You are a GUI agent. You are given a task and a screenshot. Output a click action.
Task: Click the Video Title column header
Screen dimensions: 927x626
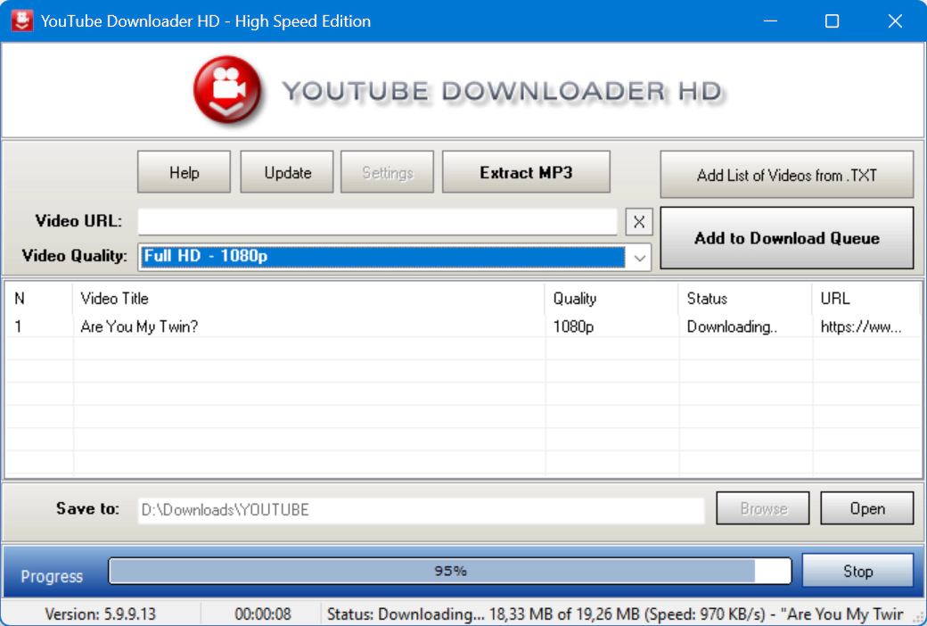click(308, 298)
